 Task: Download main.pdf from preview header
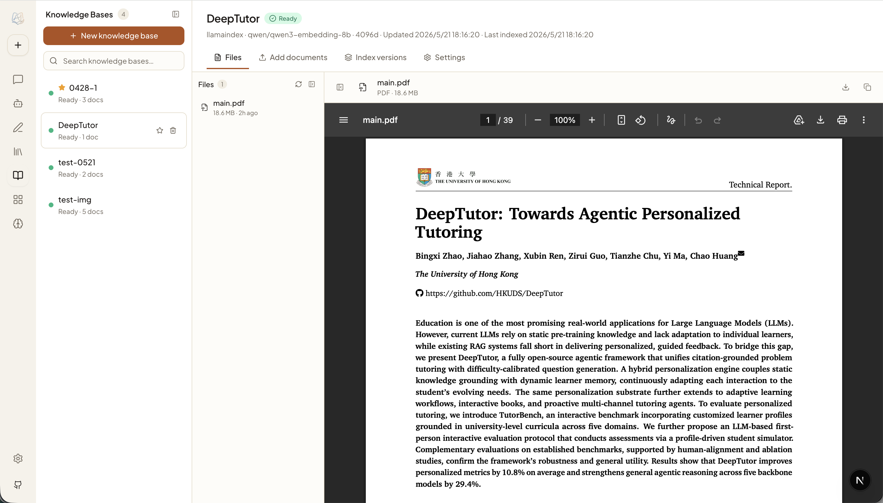point(846,87)
